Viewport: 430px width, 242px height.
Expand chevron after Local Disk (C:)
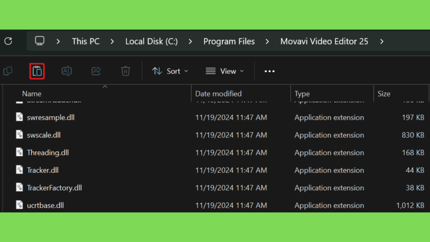point(190,42)
